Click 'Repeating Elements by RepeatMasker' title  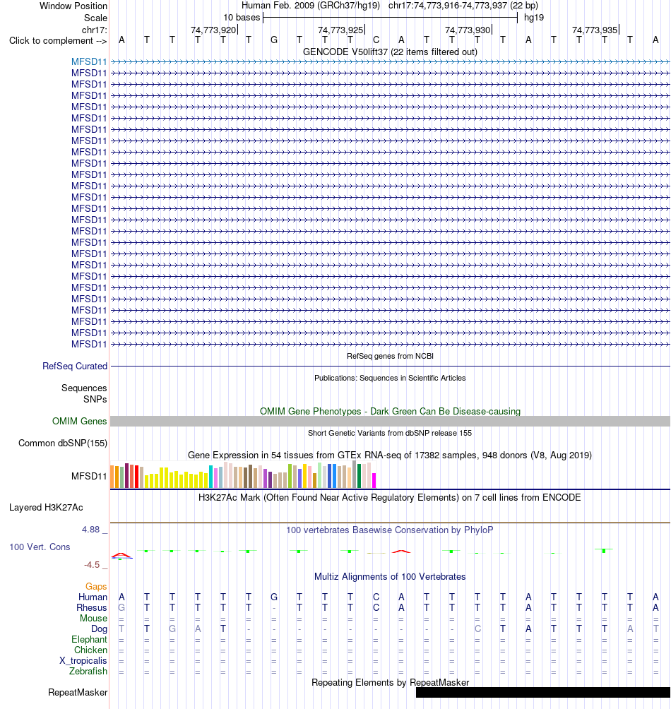point(390,682)
